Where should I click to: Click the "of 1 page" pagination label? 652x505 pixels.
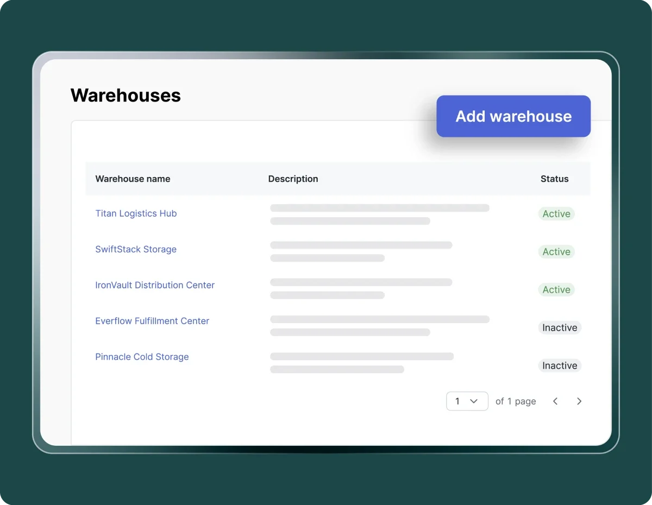[516, 401]
